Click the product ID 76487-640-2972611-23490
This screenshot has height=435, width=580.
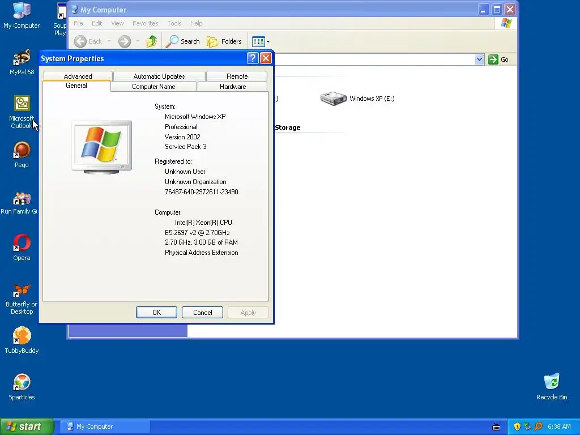coord(201,191)
